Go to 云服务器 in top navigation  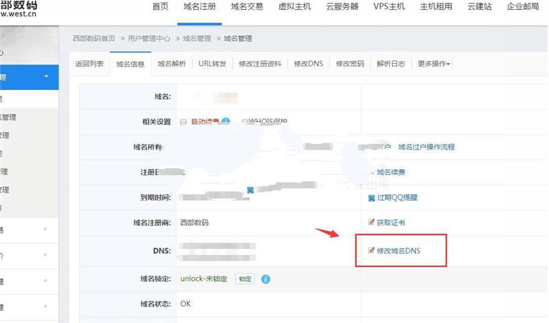click(x=342, y=6)
